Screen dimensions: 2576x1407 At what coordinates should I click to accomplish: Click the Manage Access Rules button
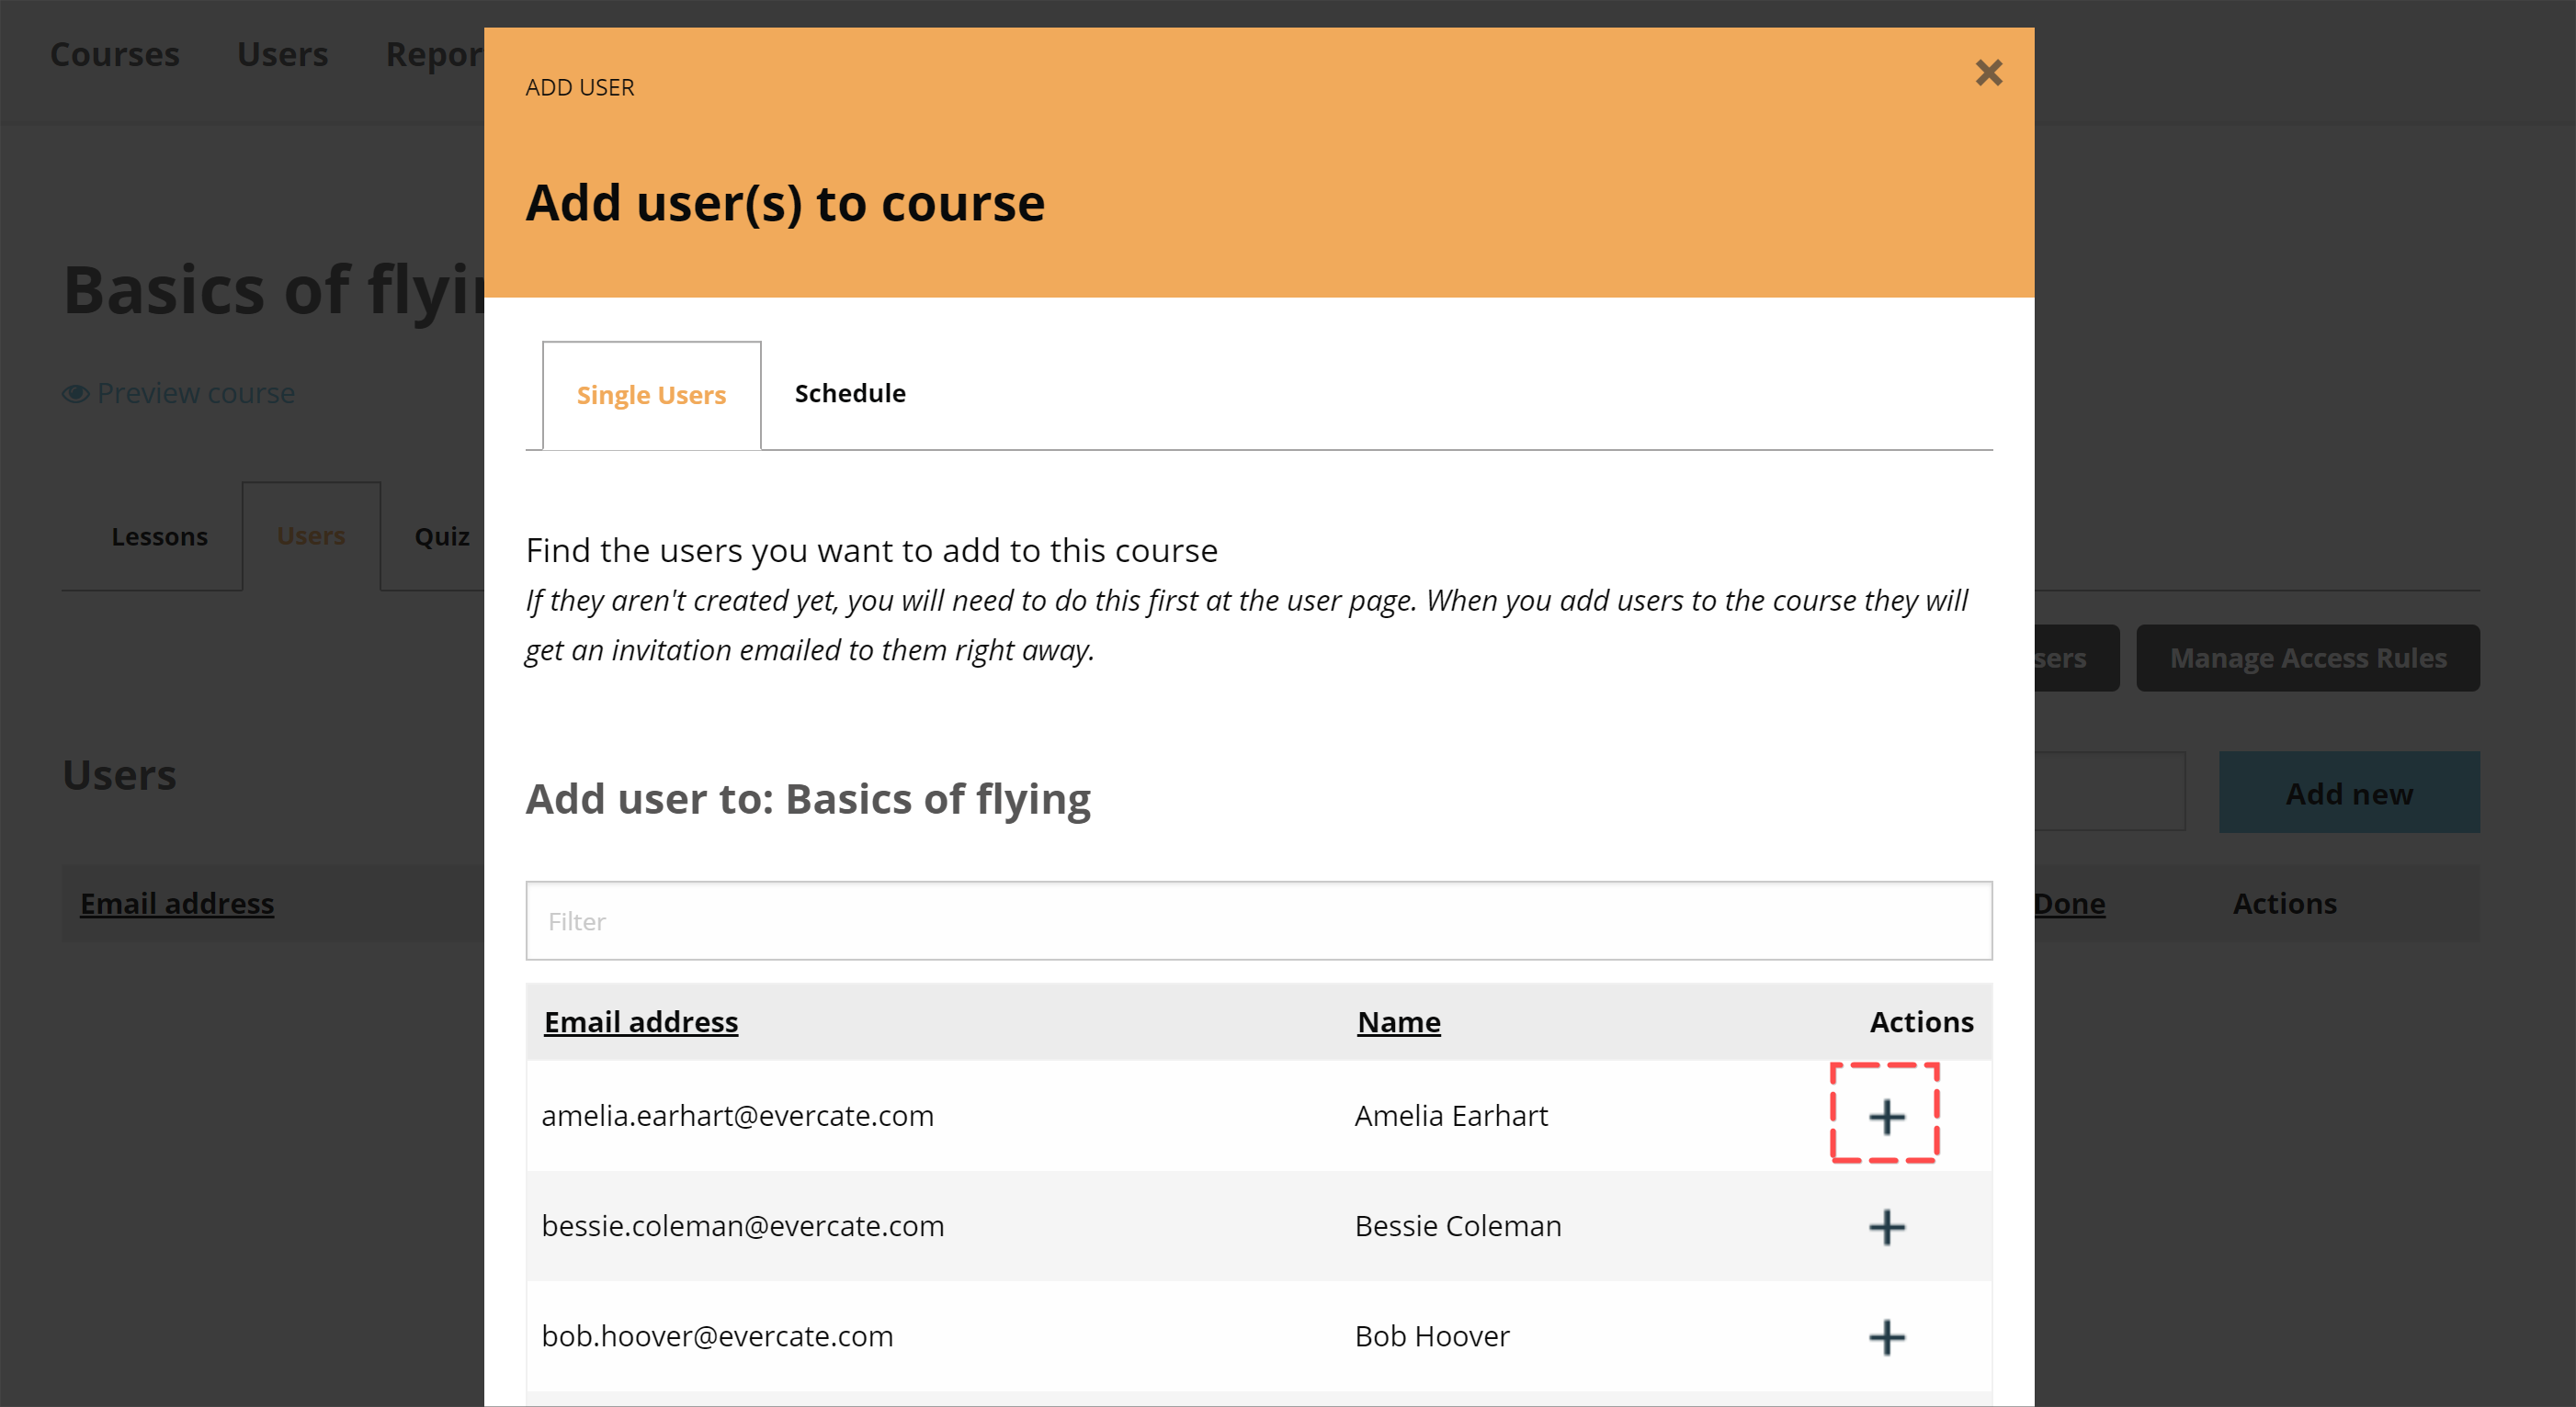click(x=2307, y=658)
